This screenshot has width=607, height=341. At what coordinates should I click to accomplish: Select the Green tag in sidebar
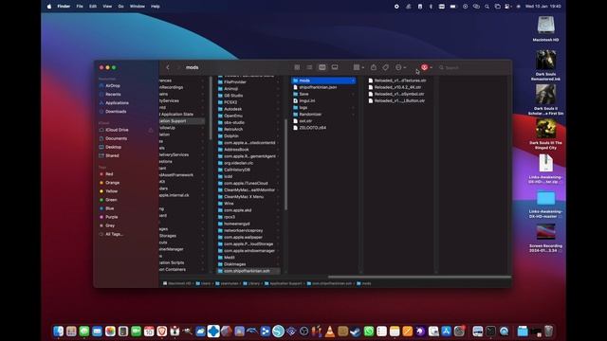[x=111, y=200]
